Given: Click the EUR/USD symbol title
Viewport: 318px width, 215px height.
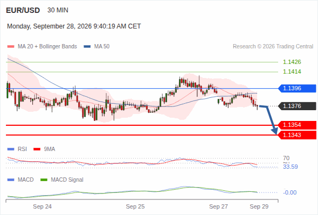Looking at the screenshot, I should point(23,10).
